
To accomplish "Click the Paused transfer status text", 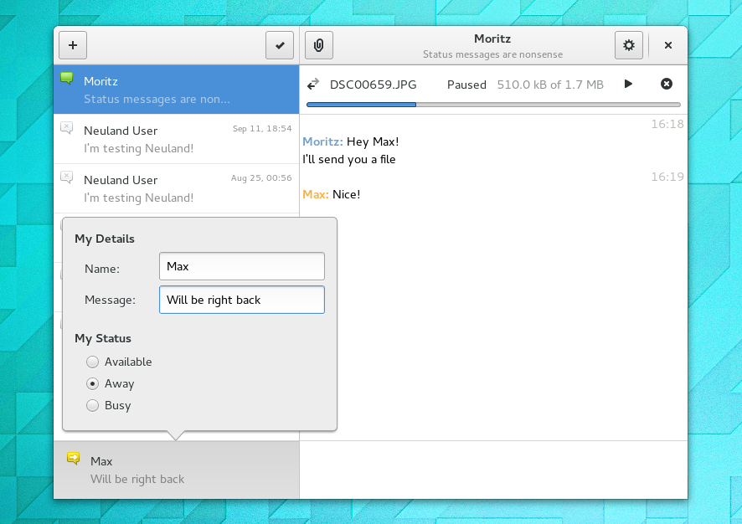I will (x=466, y=85).
